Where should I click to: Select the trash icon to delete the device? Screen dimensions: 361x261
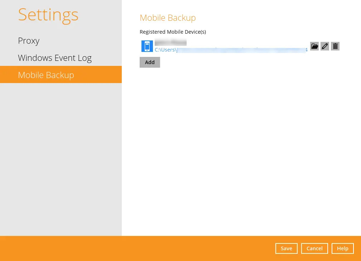(x=335, y=46)
